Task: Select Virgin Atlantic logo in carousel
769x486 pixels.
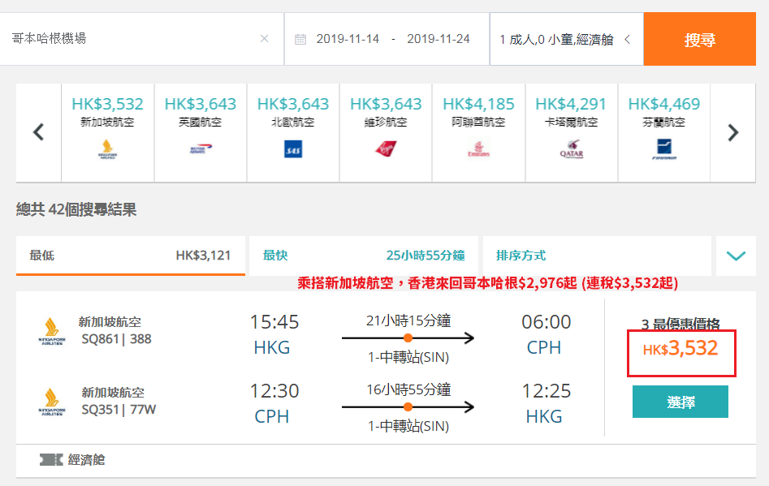Action: coord(386,148)
